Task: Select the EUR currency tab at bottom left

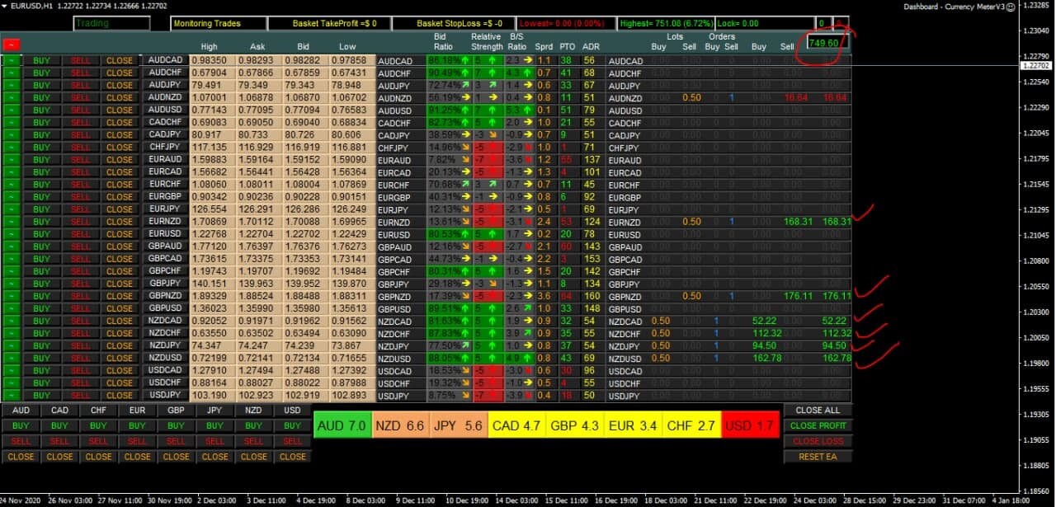Action: tap(137, 410)
